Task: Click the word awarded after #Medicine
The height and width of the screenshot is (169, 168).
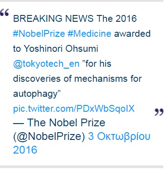Action: coord(132,34)
